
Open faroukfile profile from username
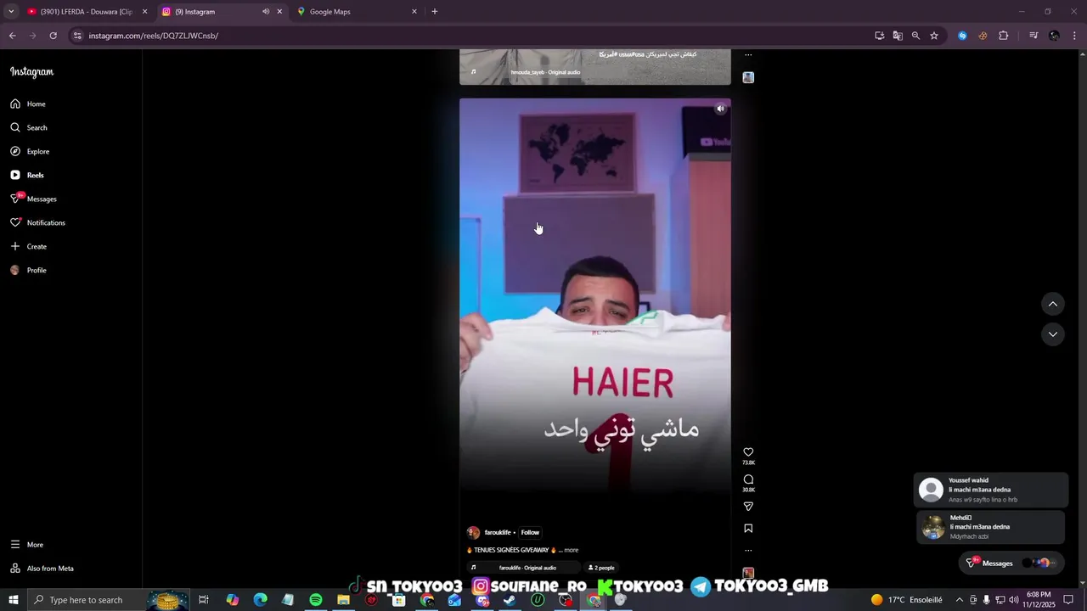(498, 532)
